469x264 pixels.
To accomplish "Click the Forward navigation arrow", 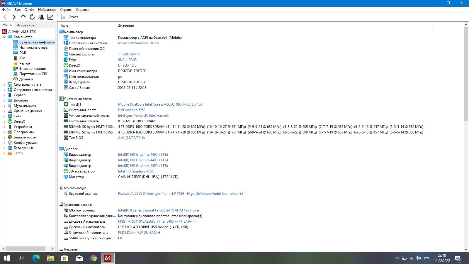I will [14, 17].
